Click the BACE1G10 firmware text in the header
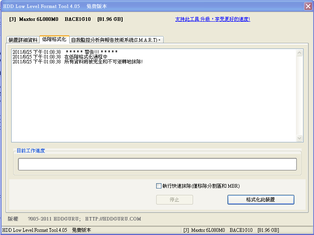Screen dimensions: 314x235 pos(78,19)
